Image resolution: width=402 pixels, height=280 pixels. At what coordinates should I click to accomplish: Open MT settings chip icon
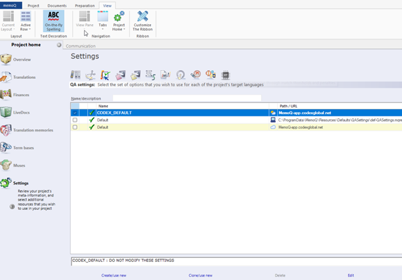coord(226,75)
